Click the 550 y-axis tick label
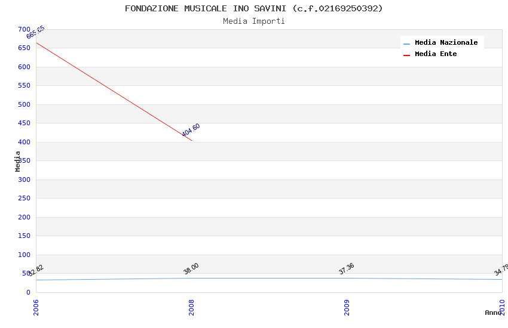Image resolution: width=508 pixels, height=328 pixels. pos(25,85)
